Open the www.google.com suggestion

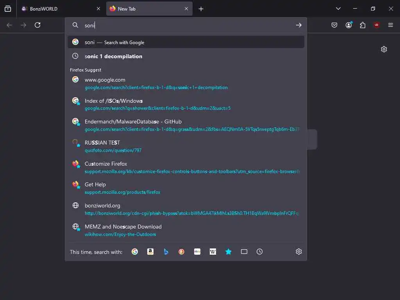tap(186, 84)
